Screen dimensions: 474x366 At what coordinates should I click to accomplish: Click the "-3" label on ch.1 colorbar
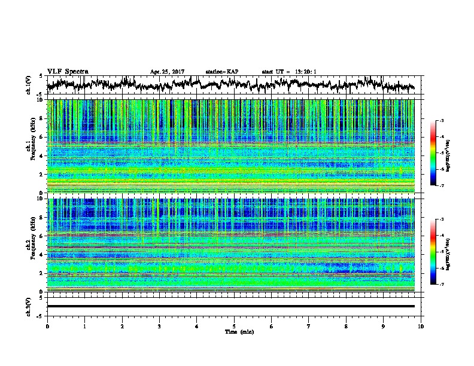[x=442, y=120]
